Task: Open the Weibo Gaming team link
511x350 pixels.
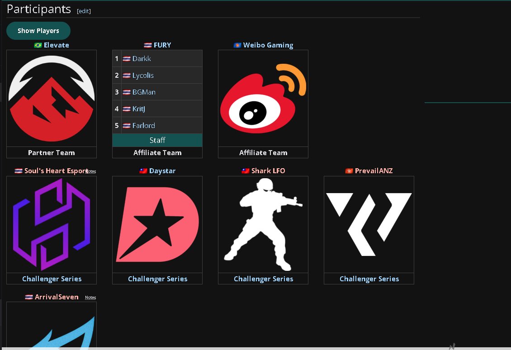Action: [x=268, y=45]
